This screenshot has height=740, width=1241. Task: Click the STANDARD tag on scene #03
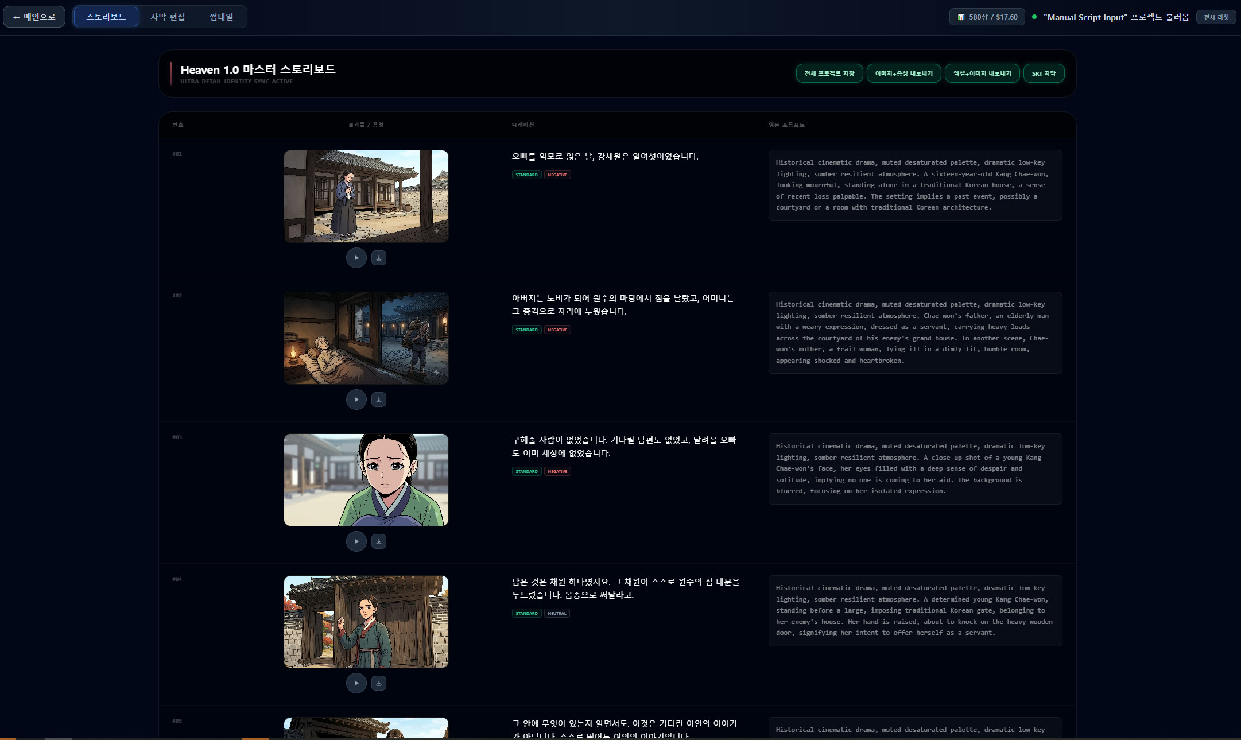[526, 471]
